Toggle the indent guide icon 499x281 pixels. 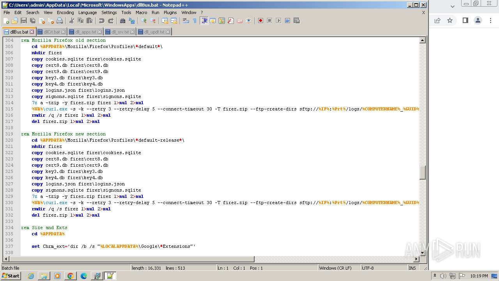[204, 21]
